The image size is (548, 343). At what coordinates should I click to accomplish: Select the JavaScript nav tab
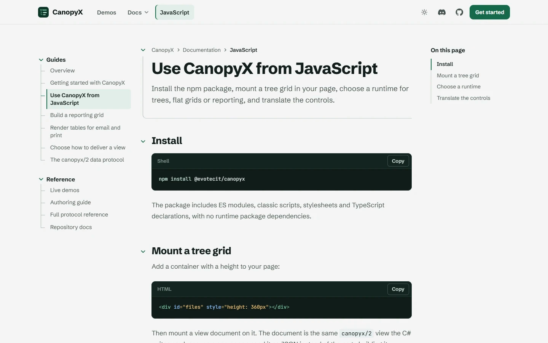pyautogui.click(x=175, y=12)
